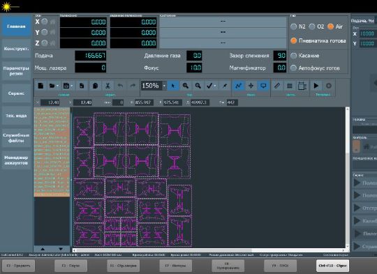Image resolution: width=377 pixels, height=274 pixels.
Task: Expand the checkmark tool dropdown arrow
Action: 215,86
